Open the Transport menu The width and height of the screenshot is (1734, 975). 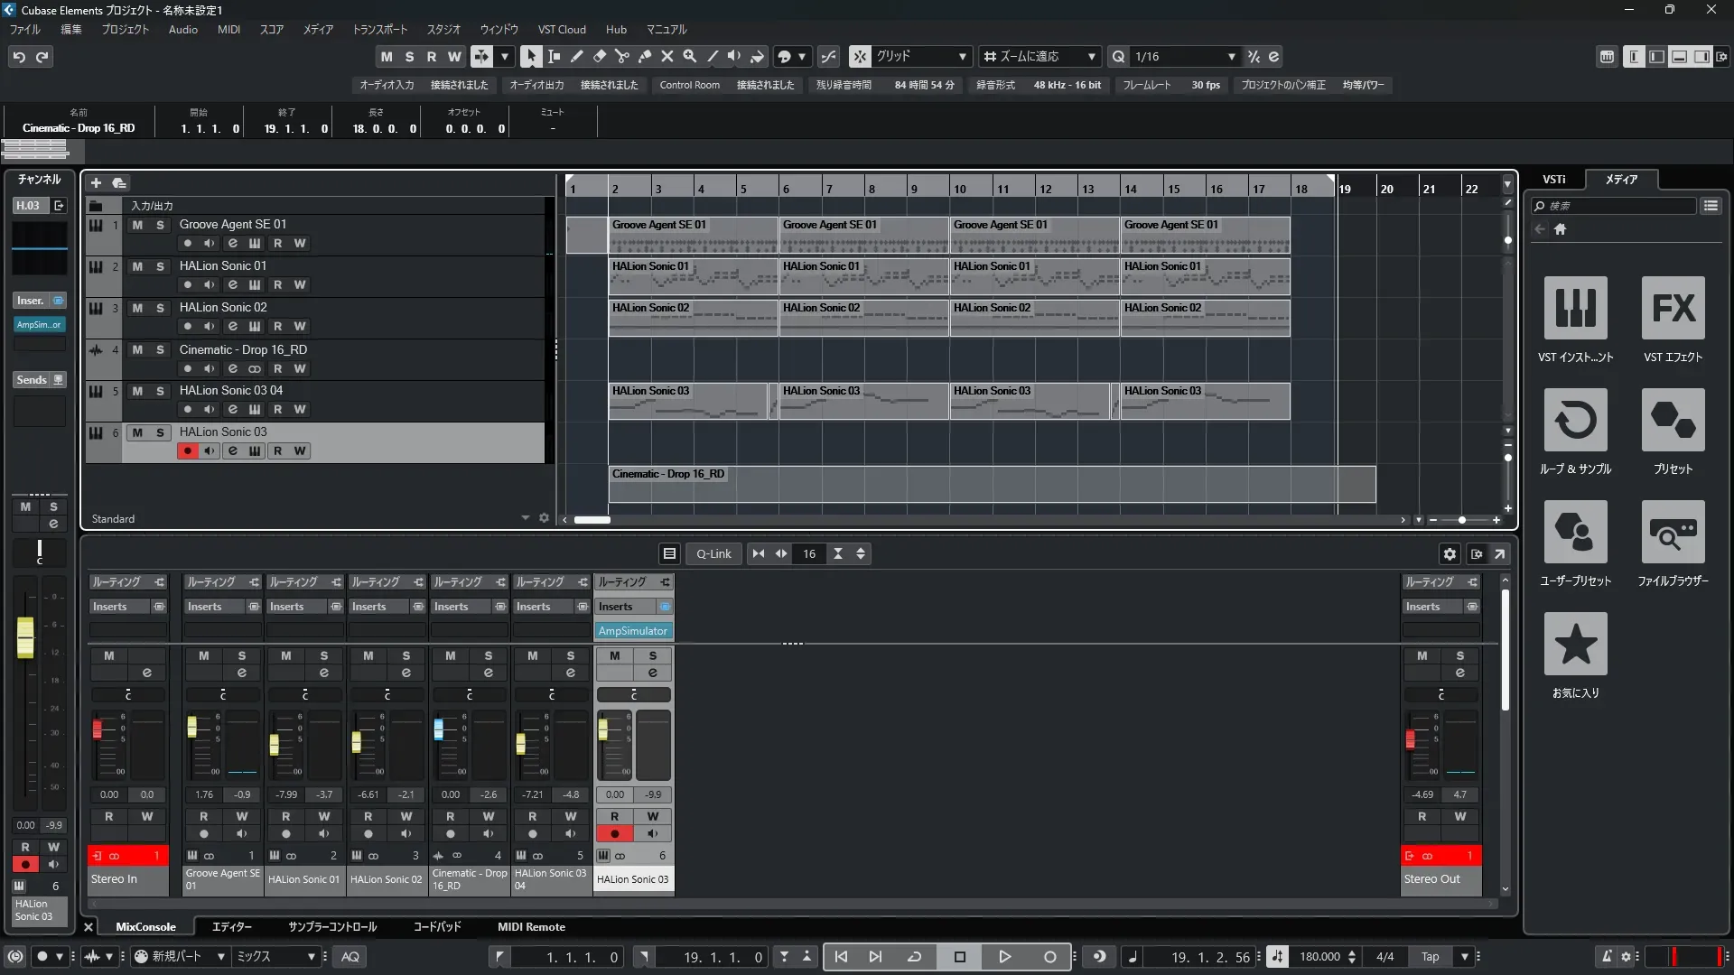pos(379,29)
